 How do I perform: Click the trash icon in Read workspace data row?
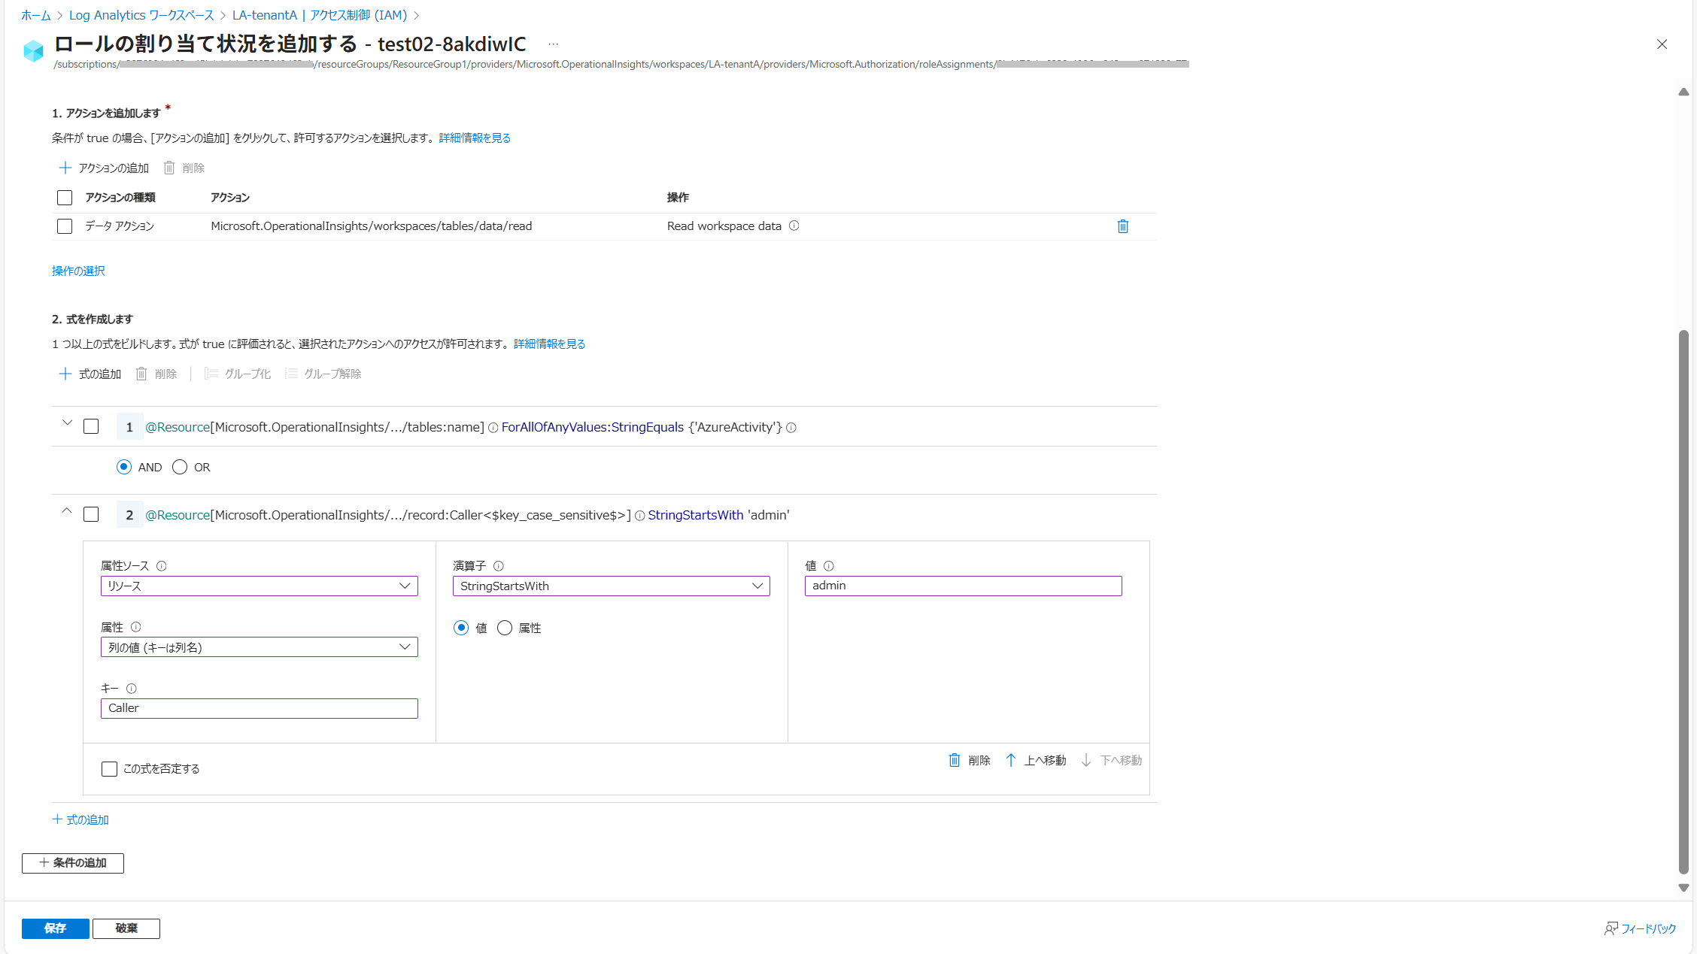click(x=1122, y=226)
